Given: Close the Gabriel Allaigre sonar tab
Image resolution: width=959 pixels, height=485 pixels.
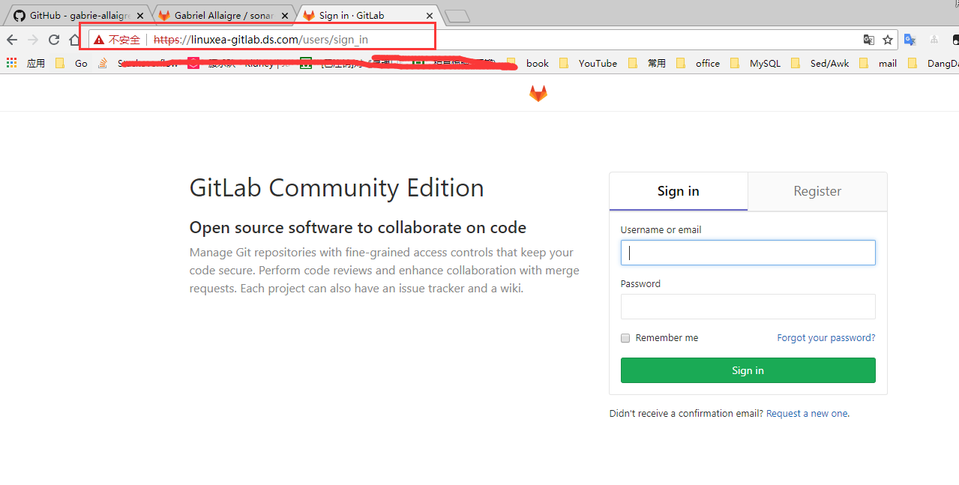Looking at the screenshot, I should coord(284,16).
